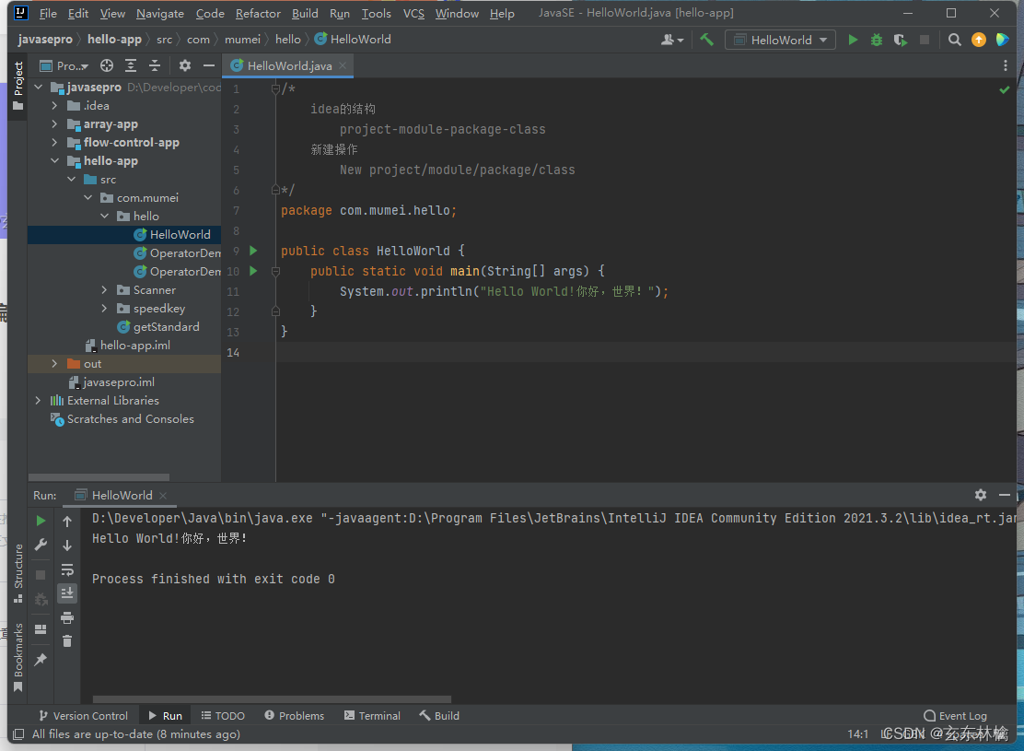Viewport: 1024px width, 751px height.
Task: Hide the Project panel with minus icon
Action: click(x=208, y=65)
